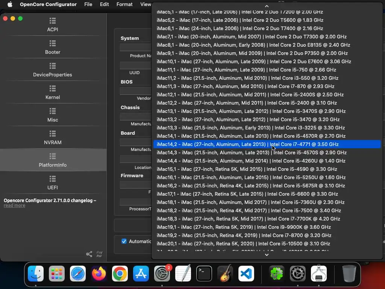Choose iMac19,1 with Core i9-9900K
This screenshot has height=289, width=385.
pos(267,227)
